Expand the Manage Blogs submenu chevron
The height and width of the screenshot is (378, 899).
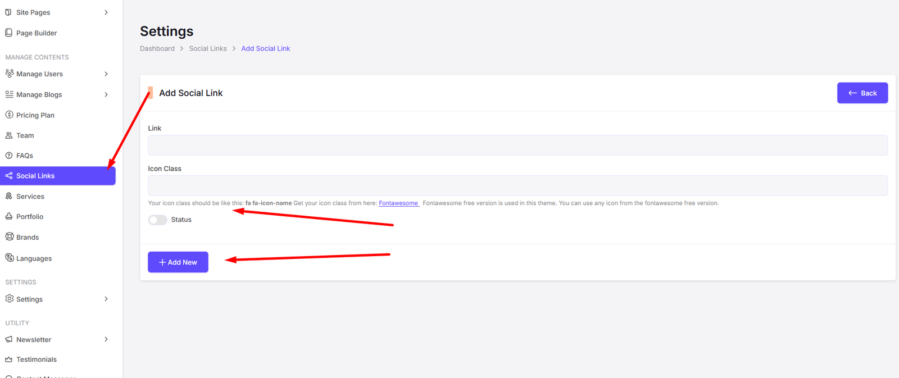106,94
